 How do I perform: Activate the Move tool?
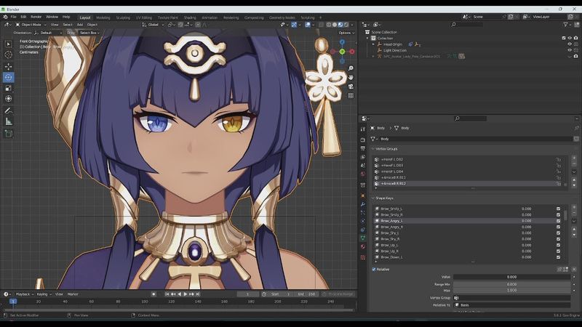click(x=8, y=66)
